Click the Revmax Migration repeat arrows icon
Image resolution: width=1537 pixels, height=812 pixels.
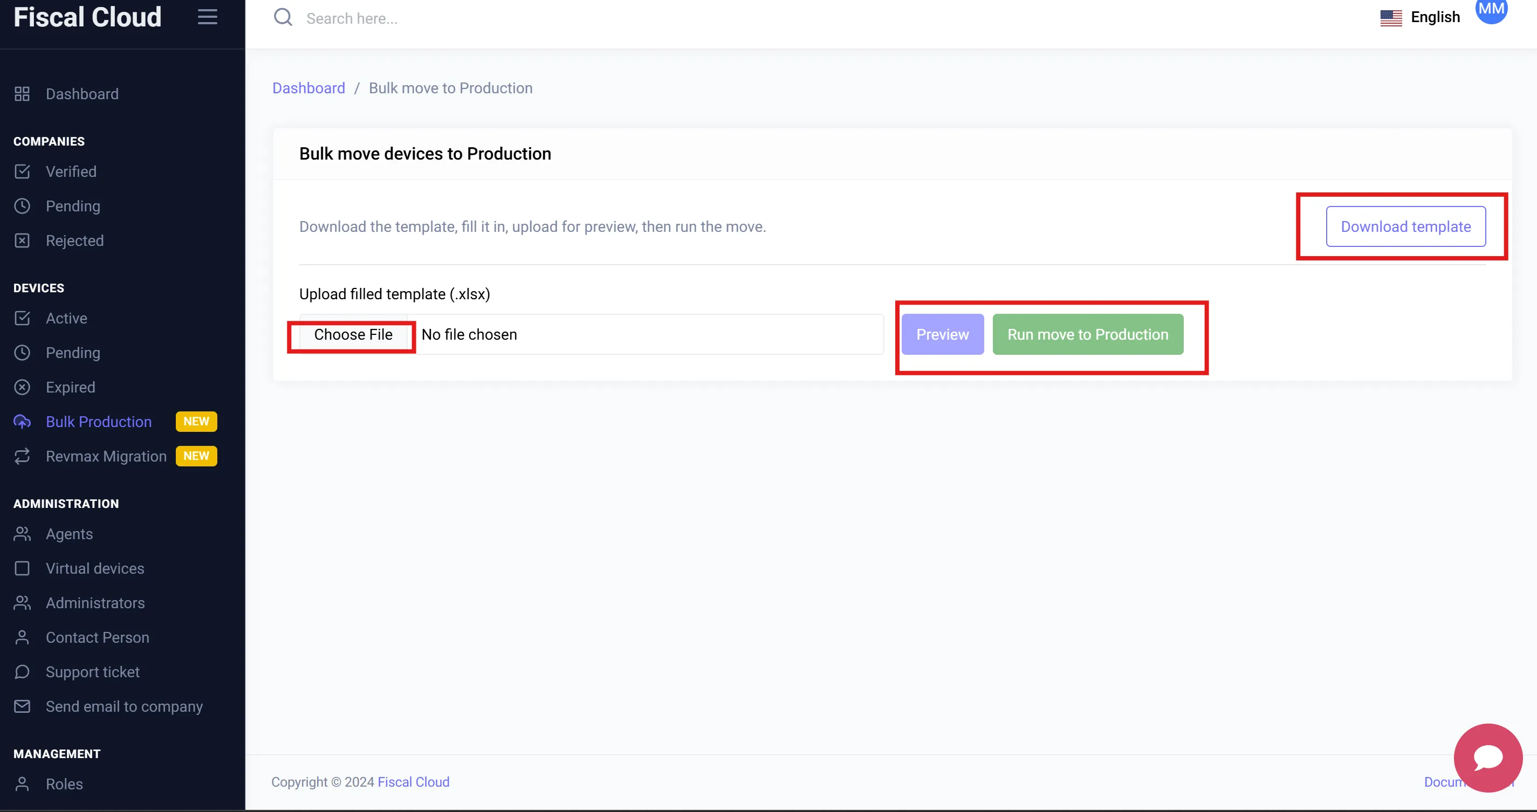pyautogui.click(x=22, y=457)
